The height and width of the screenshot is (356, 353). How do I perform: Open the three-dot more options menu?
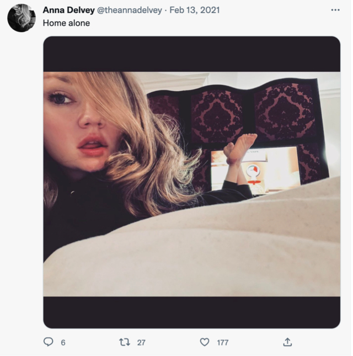point(335,10)
